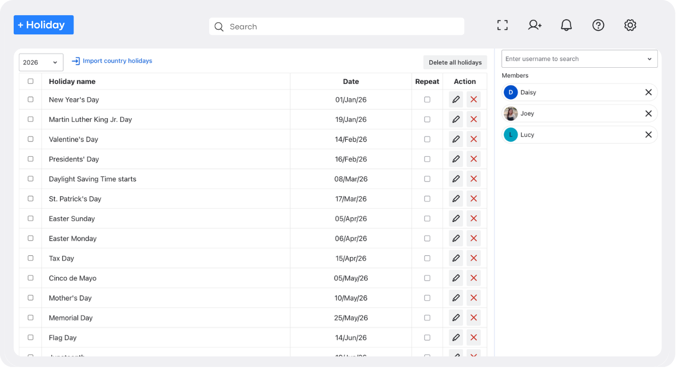Open the help question mark icon
This screenshot has height=368, width=676.
598,25
